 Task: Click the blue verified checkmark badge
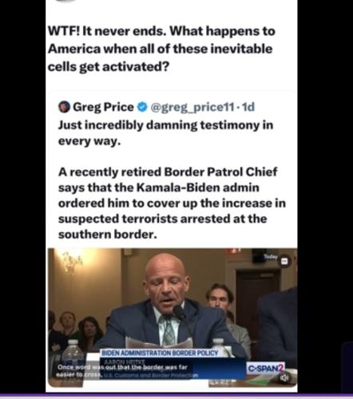click(x=142, y=107)
